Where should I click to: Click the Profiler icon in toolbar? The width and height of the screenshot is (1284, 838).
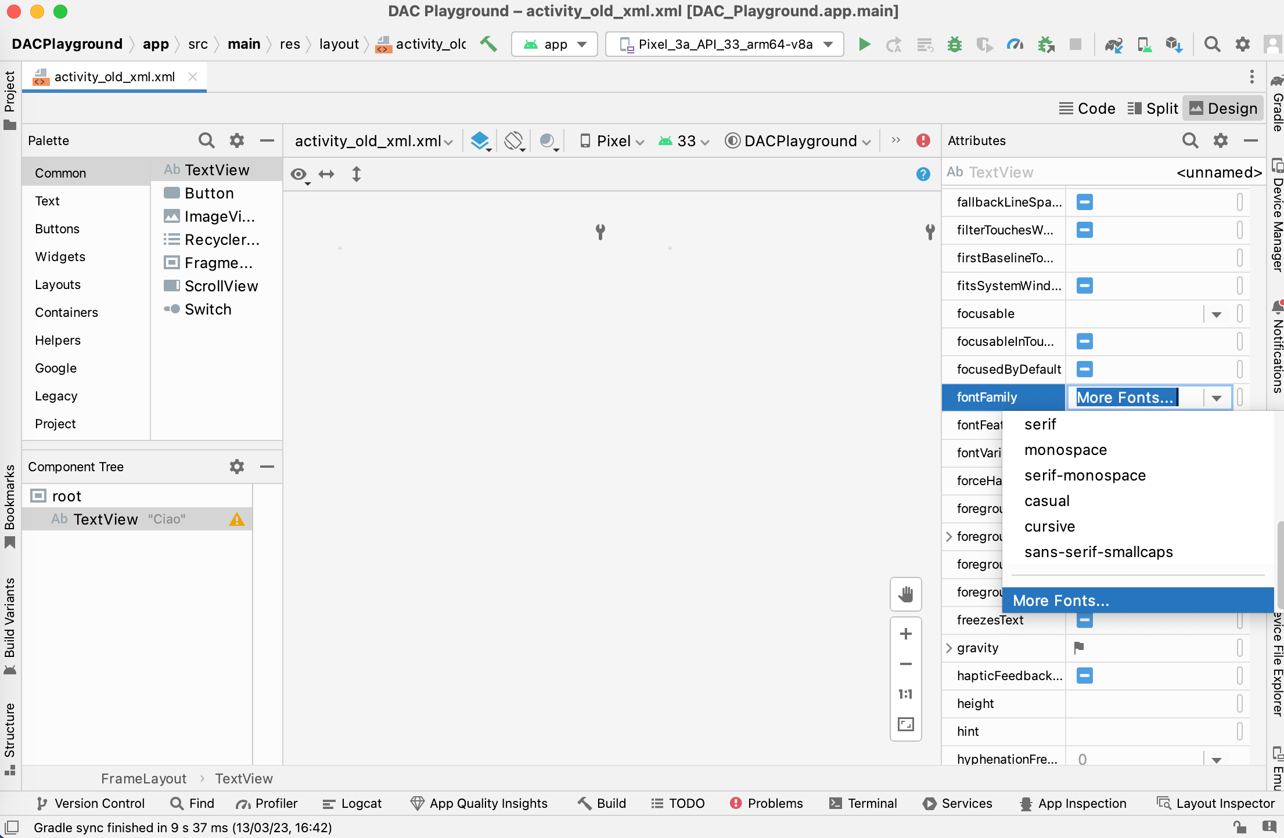[x=1013, y=44]
